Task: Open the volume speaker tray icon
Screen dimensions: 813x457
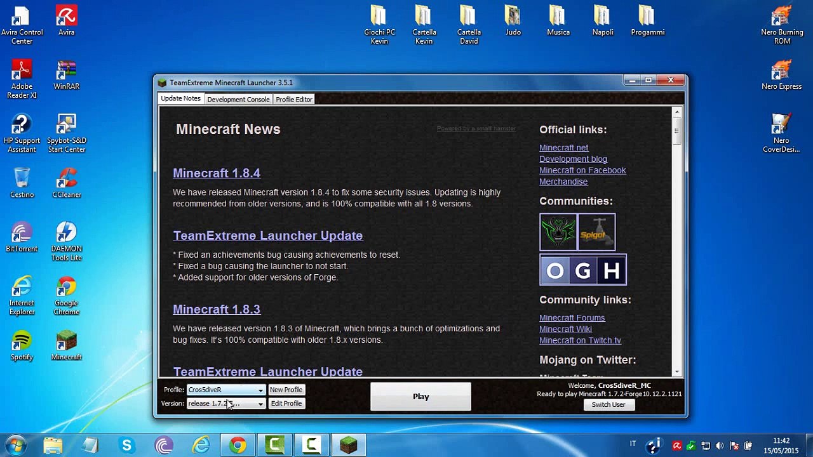Action: [720, 446]
